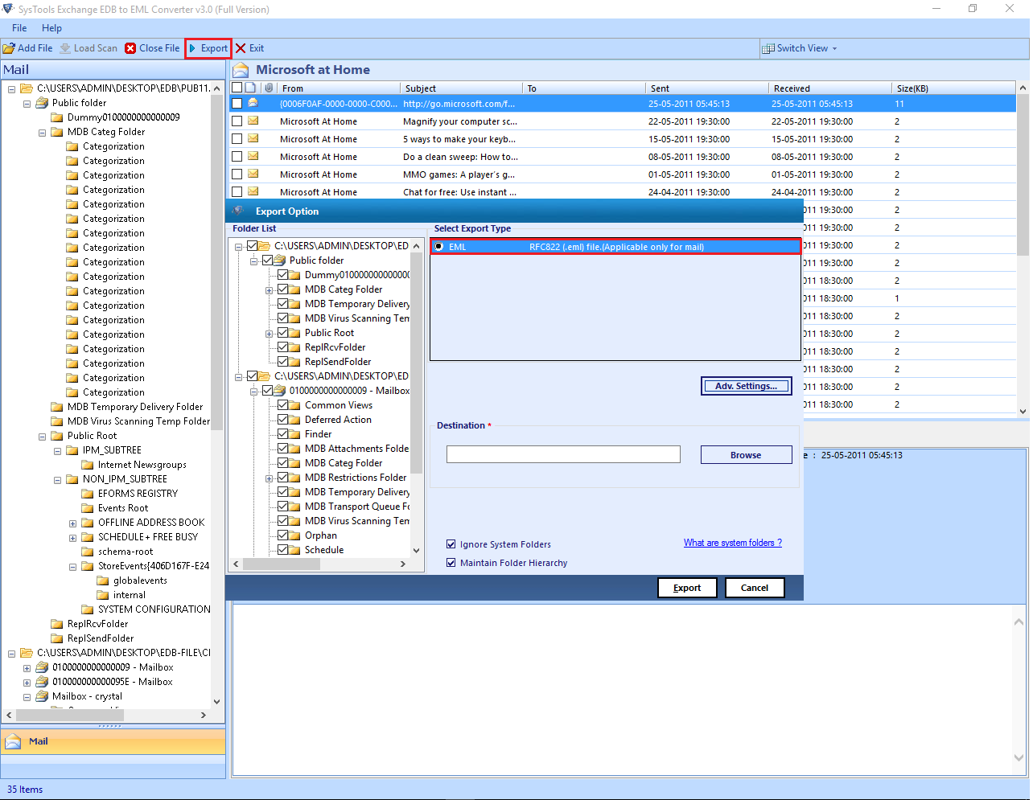Click the Close File toolbar button

pyautogui.click(x=152, y=48)
